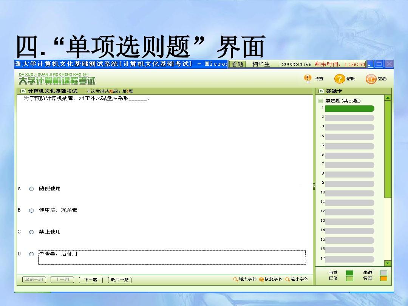
Task: Open question 11 in answer card
Action: click(x=350, y=203)
